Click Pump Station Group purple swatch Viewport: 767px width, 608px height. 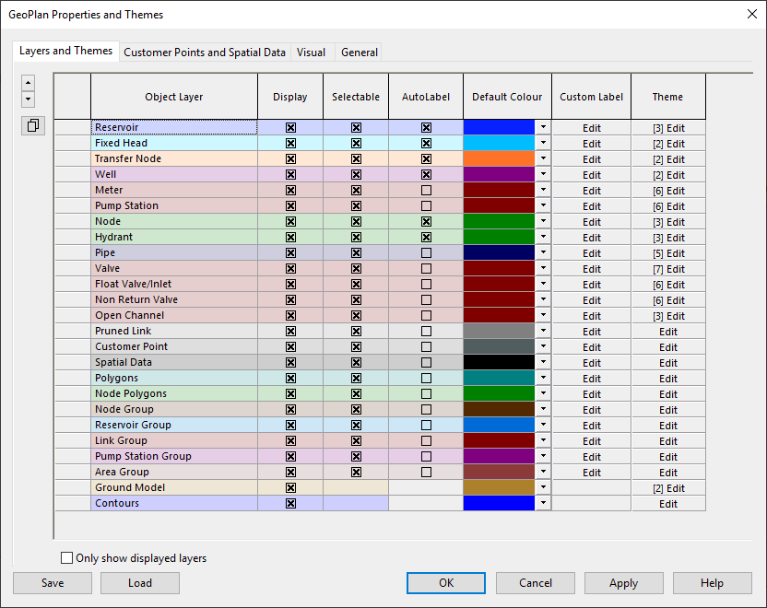point(499,456)
